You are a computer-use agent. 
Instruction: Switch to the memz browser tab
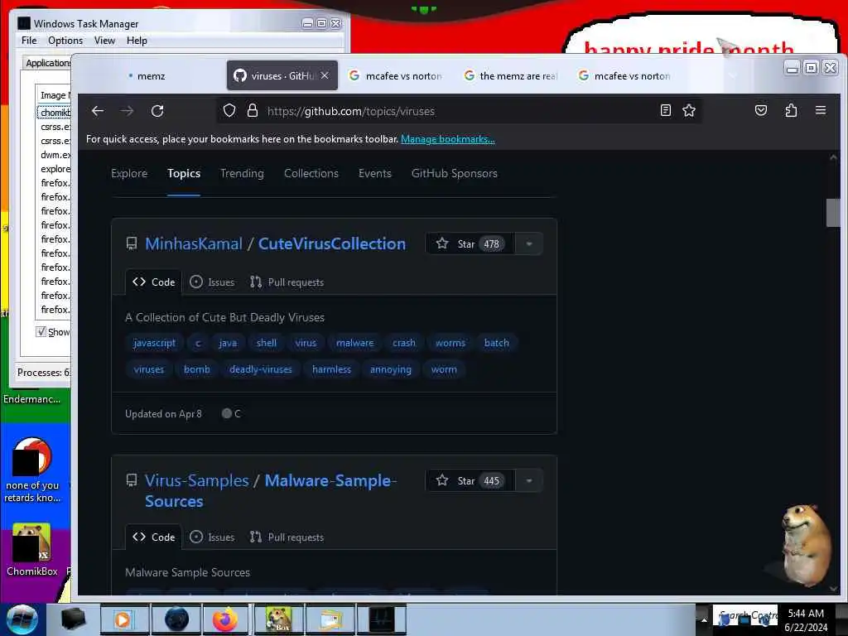click(152, 76)
